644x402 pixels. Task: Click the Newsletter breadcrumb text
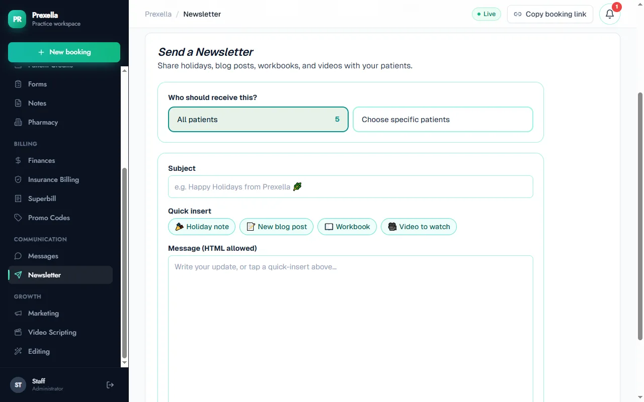[202, 14]
